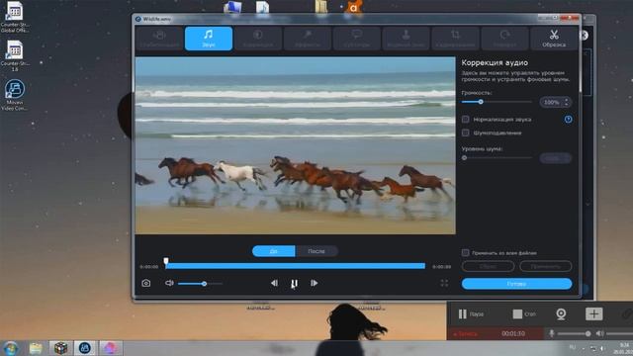
Task: Select the До (before) preview toggle
Action: tap(273, 251)
